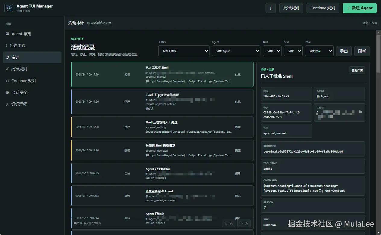Click the 时间 value 2026/8/17 09:17:29 in details
The width and height of the screenshot is (381, 235).
point(276,96)
